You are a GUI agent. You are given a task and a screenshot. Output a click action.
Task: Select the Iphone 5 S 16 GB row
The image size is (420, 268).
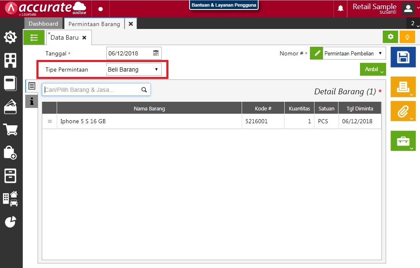tap(149, 122)
